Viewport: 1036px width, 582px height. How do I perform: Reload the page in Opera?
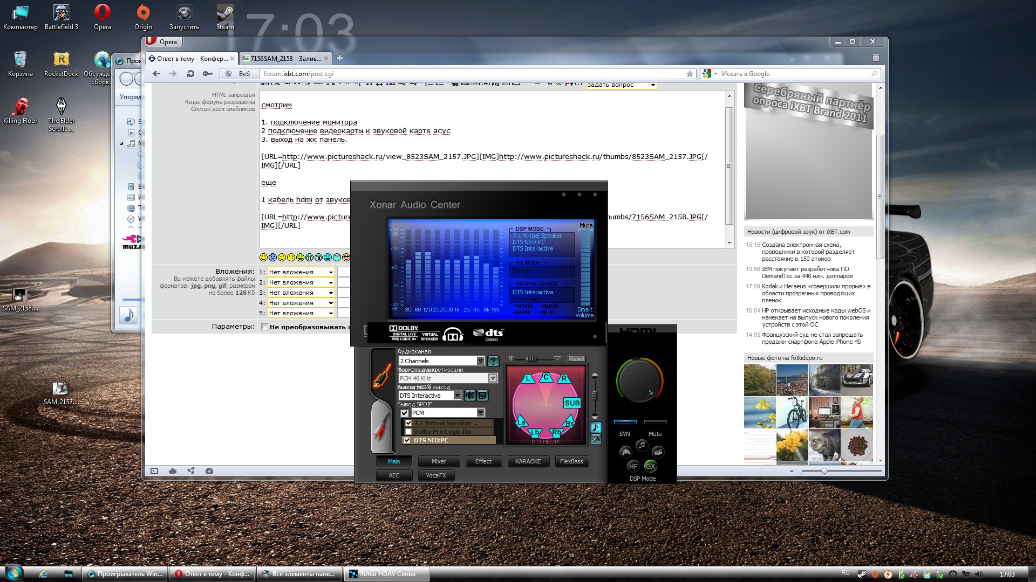pos(190,74)
